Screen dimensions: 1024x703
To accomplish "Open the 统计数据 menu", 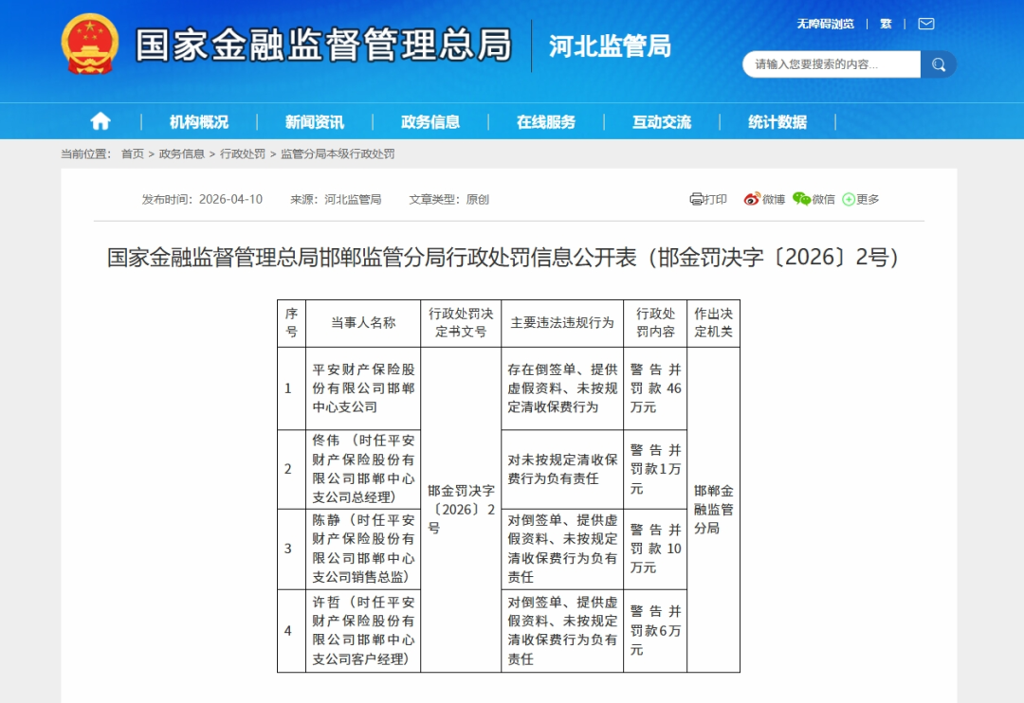I will click(x=777, y=122).
